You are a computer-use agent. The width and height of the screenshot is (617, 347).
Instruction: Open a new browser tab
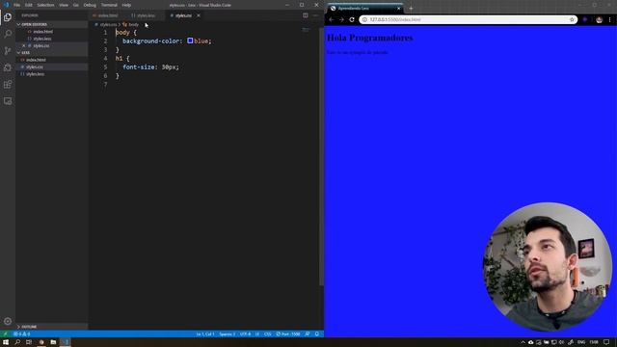pos(411,9)
